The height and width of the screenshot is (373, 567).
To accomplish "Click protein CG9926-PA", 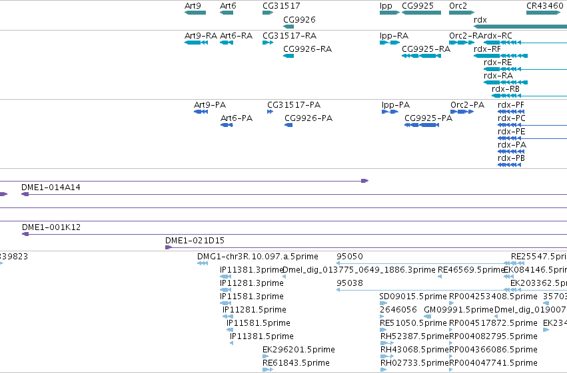I will click(288, 125).
